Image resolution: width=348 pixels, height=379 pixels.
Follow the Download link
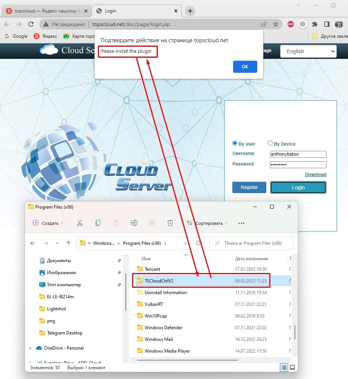(316, 175)
